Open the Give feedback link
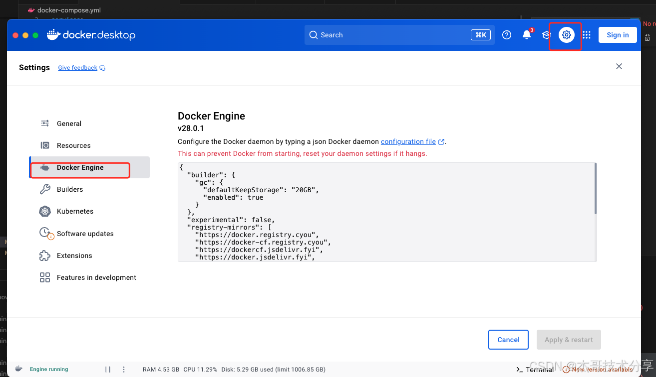The height and width of the screenshot is (377, 656). [77, 68]
